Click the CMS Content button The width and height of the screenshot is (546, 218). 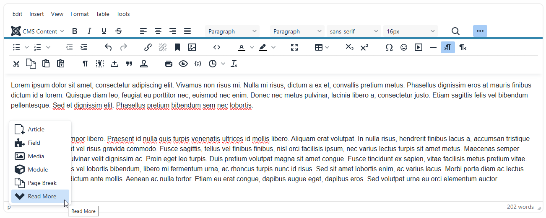pos(37,31)
